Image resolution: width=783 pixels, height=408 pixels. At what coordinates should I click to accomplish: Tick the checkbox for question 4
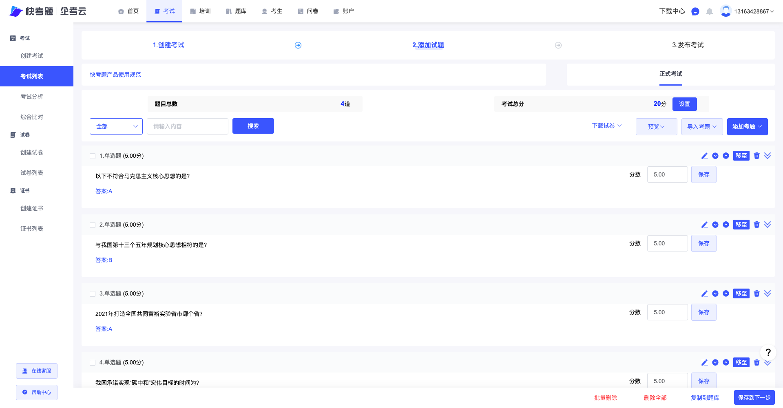pos(93,363)
